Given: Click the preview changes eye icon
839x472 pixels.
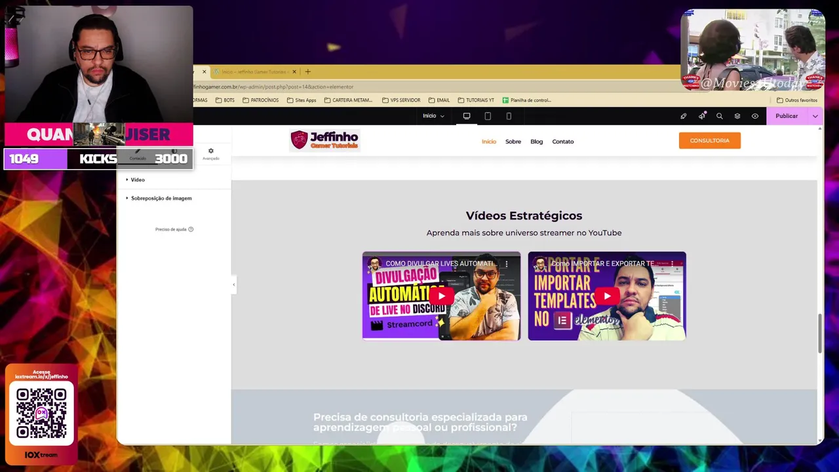Looking at the screenshot, I should pyautogui.click(x=755, y=116).
